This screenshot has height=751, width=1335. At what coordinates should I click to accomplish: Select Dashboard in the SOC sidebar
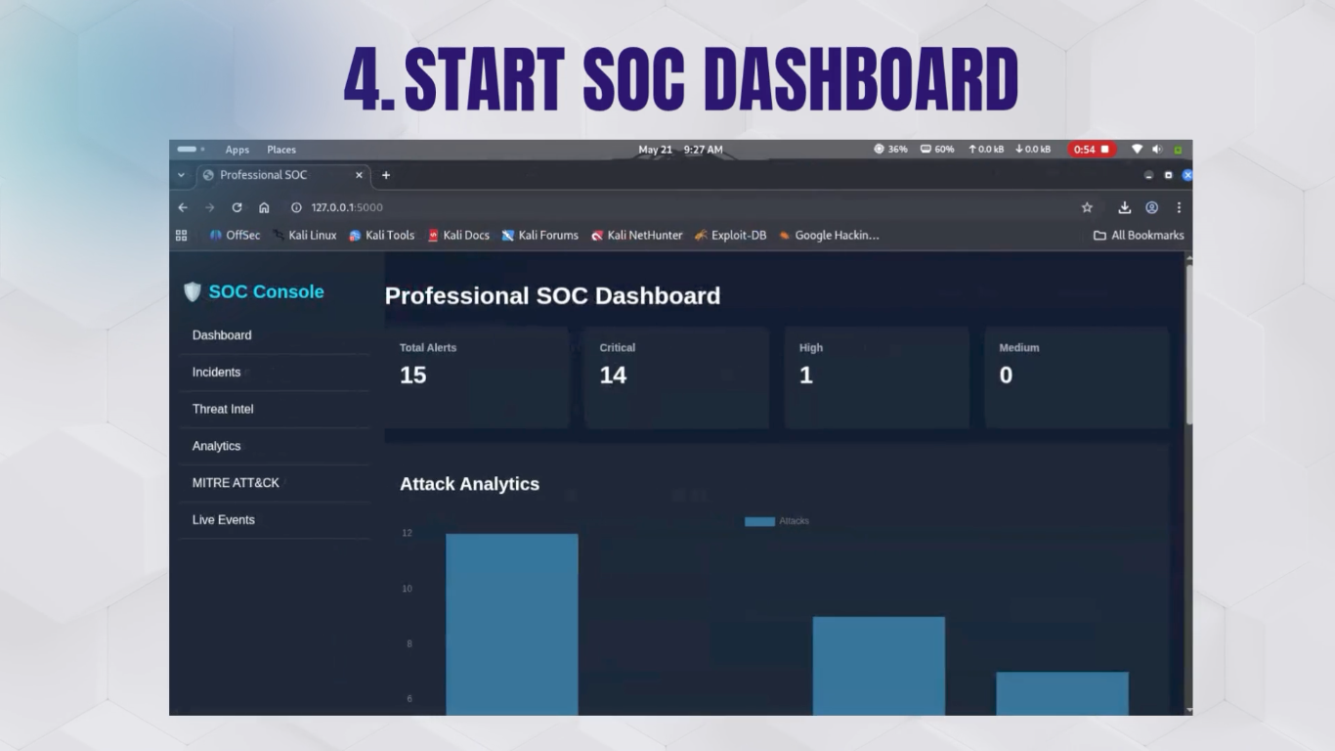(x=222, y=335)
